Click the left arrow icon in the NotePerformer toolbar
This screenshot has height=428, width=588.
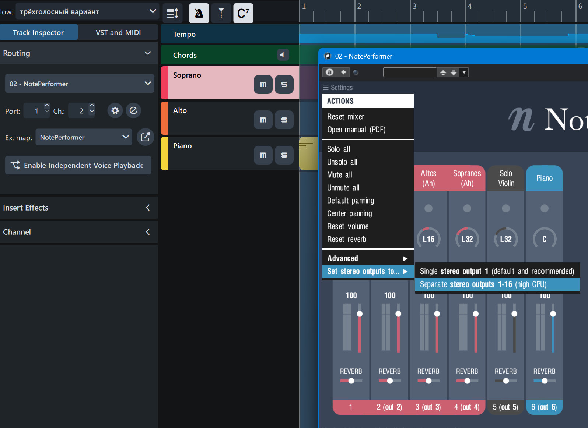[x=343, y=72]
